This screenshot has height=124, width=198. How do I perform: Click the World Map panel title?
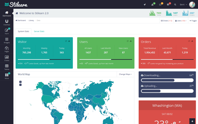point(24,74)
